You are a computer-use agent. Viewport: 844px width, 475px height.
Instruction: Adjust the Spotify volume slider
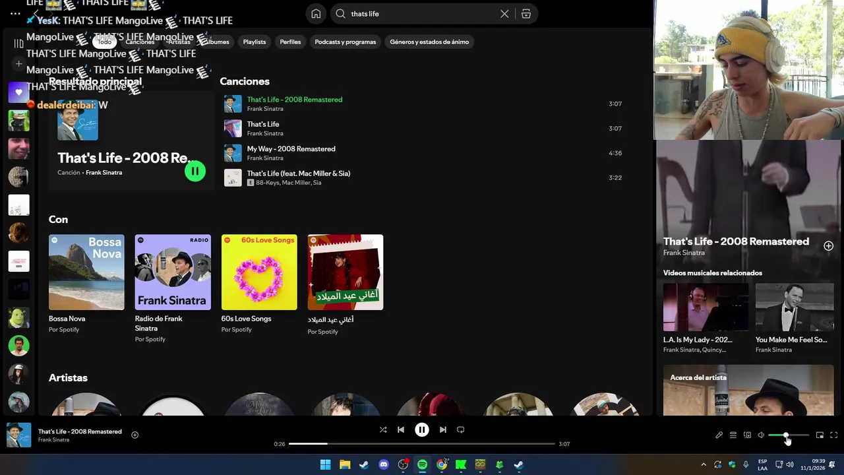(x=788, y=435)
